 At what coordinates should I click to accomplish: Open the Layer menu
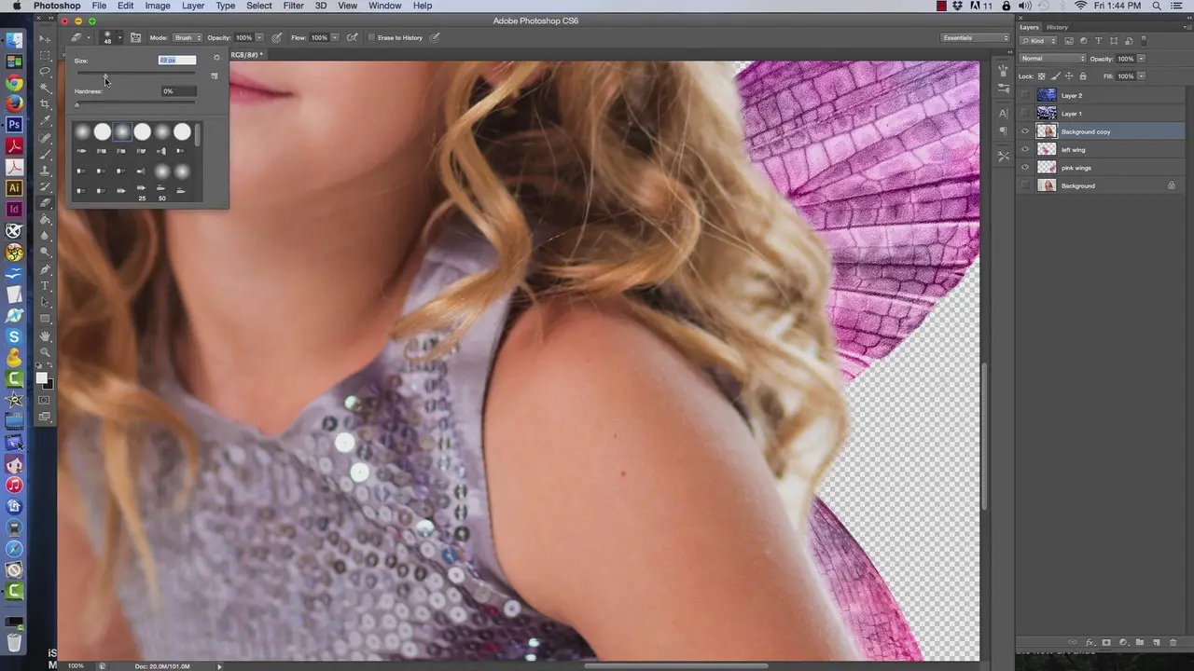(193, 6)
